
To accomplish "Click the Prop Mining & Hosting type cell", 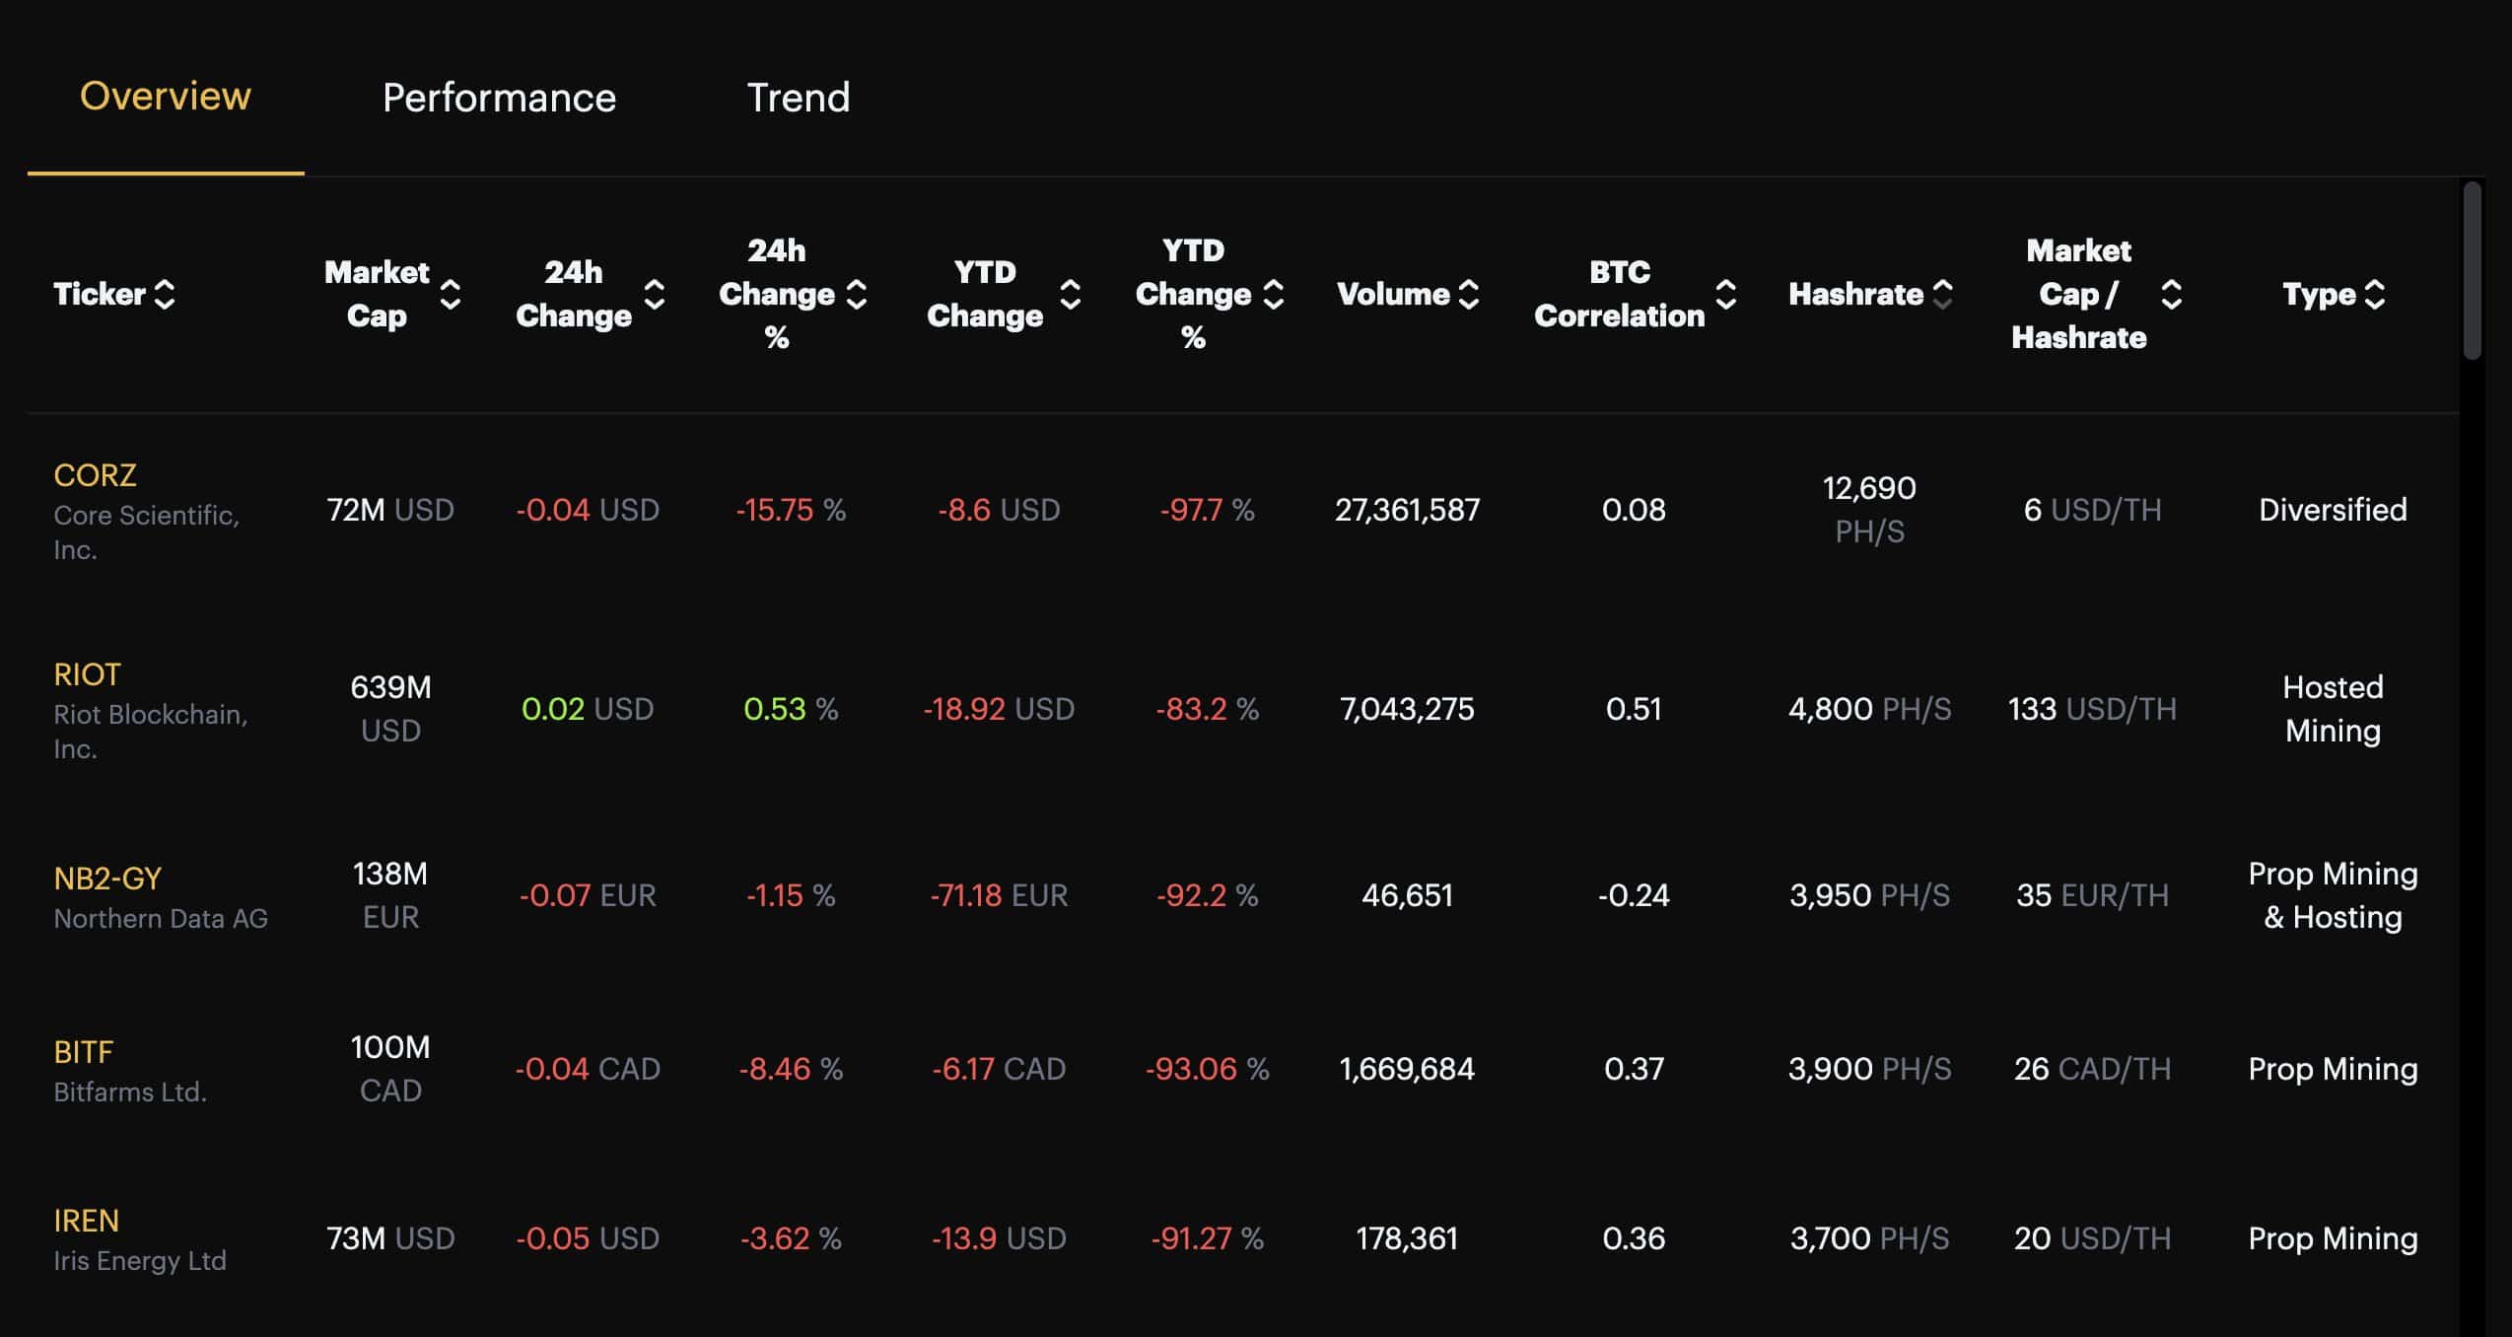I will pyautogui.click(x=2333, y=895).
